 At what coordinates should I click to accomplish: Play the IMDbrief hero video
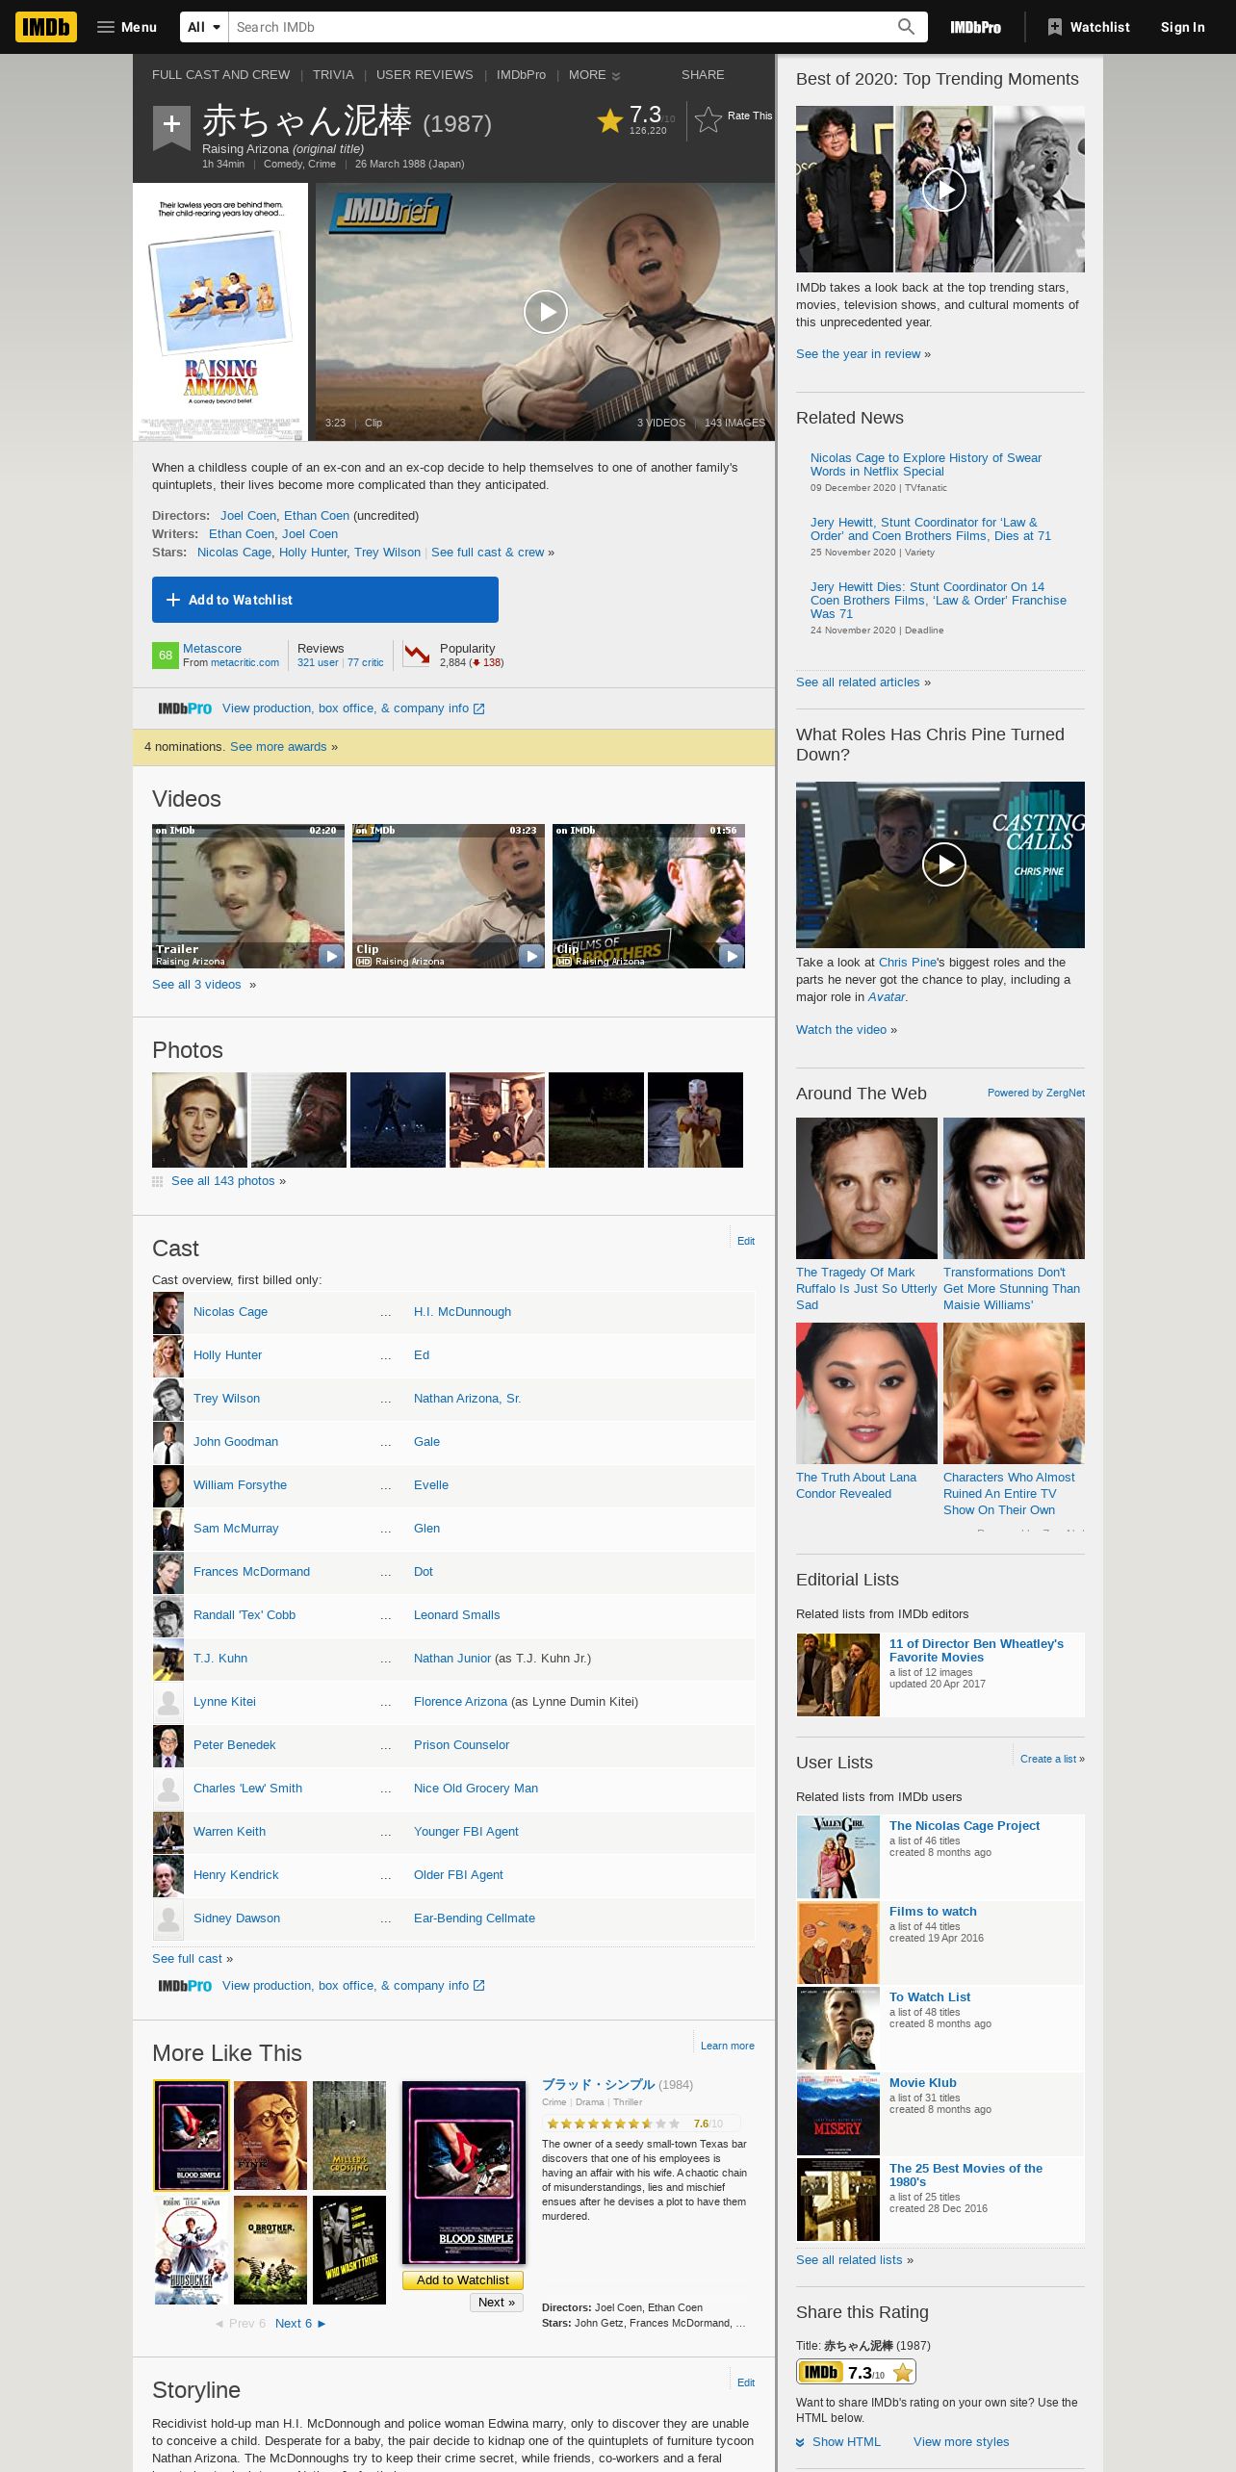(546, 312)
